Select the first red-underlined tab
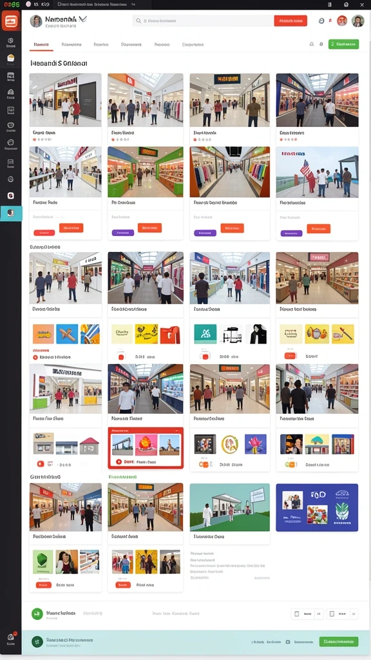 point(41,44)
